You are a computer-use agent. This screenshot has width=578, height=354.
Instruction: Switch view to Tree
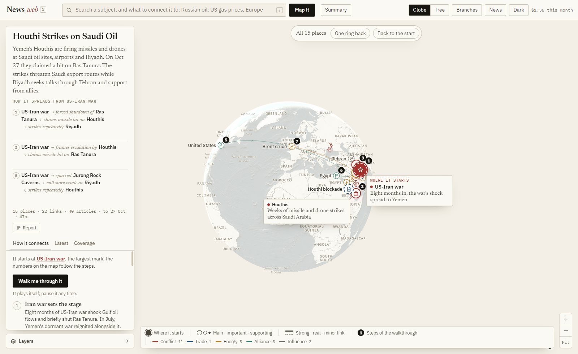point(440,10)
